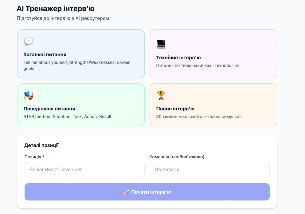
Task: Click the AI Тренажер інтерв'ю page title
Action: tap(56, 9)
